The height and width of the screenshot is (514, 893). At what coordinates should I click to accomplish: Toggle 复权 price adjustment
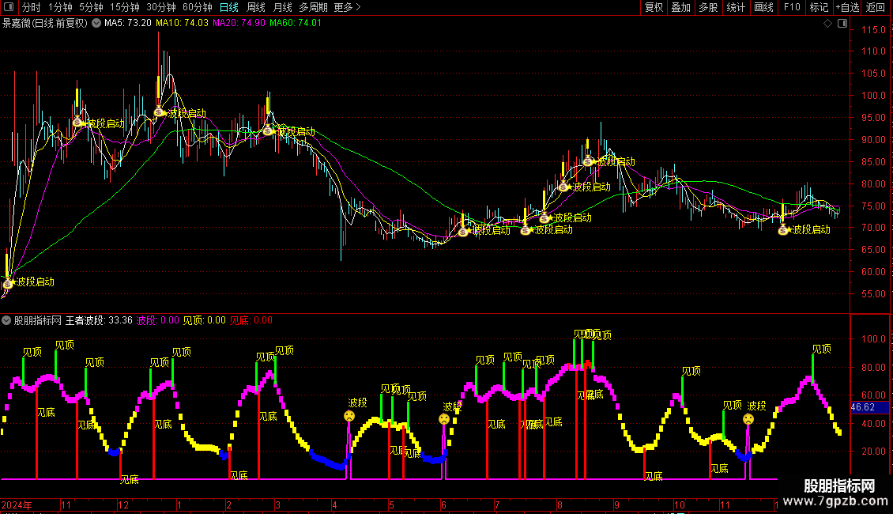(x=654, y=7)
